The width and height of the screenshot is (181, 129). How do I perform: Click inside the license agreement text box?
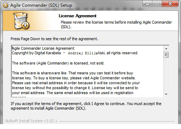pos(88,72)
